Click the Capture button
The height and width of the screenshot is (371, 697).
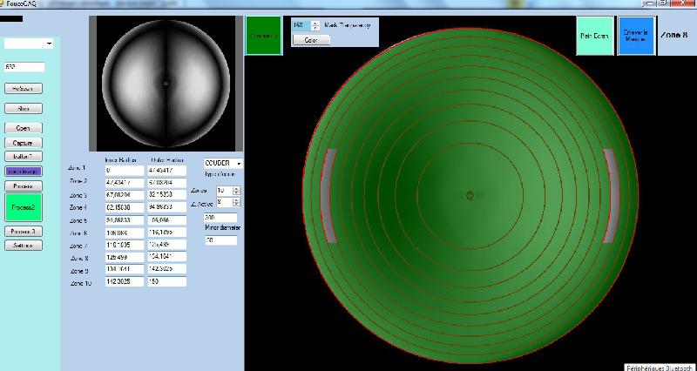[24, 143]
